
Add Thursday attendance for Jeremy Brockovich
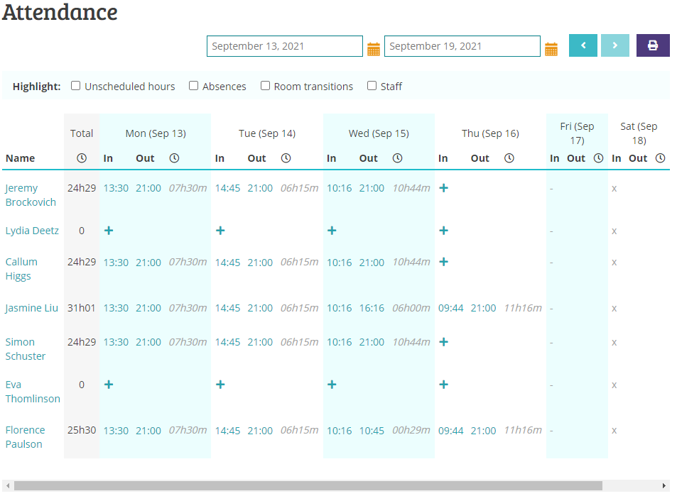pos(443,188)
